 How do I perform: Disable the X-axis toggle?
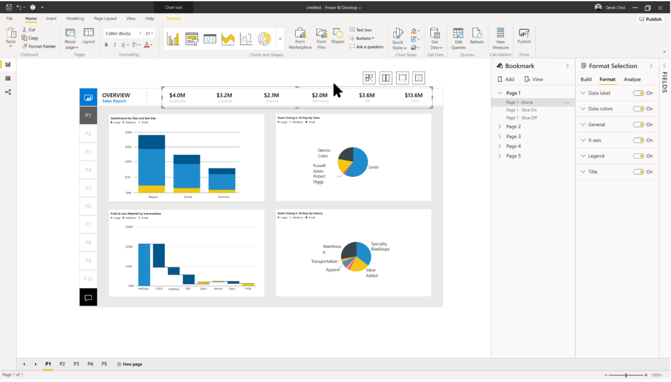click(638, 141)
